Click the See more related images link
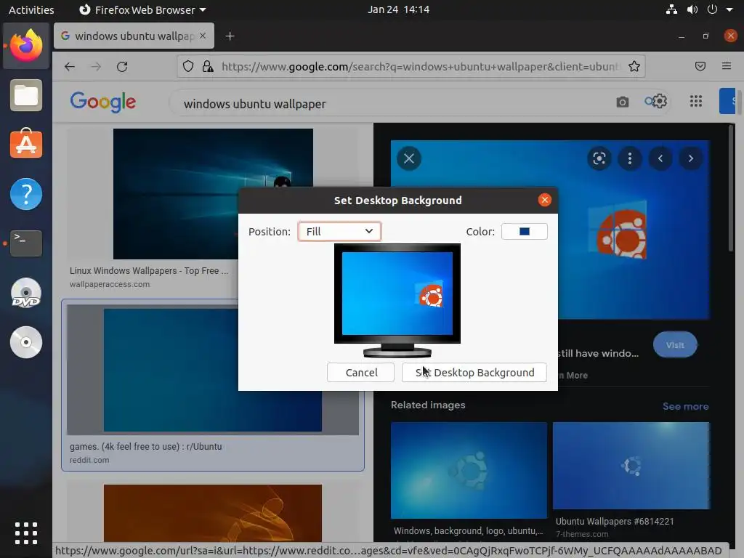744x558 pixels. click(x=685, y=406)
